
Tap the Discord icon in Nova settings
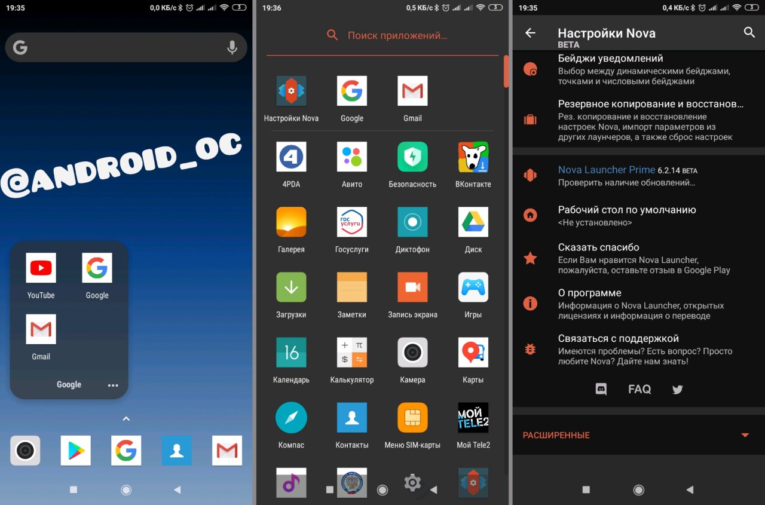[601, 390]
